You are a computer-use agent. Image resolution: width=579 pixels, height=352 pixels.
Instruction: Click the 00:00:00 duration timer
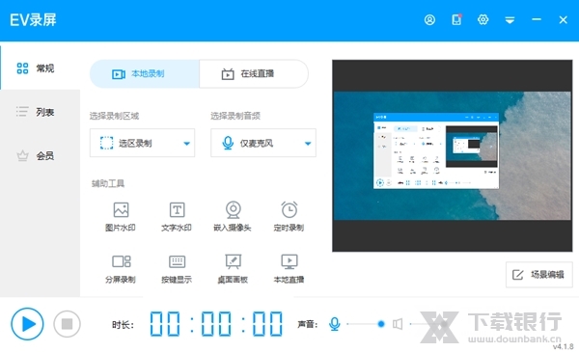pos(216,324)
